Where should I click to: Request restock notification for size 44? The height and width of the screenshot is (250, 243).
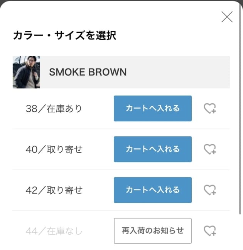click(x=153, y=231)
